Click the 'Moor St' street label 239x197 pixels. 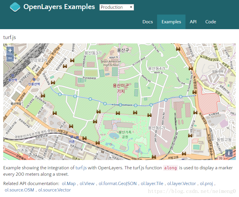click(158, 73)
